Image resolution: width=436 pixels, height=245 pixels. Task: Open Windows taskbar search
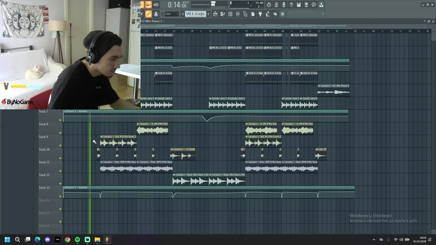tap(17, 240)
